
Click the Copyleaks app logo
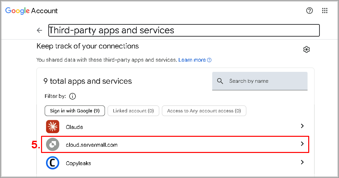pos(53,163)
